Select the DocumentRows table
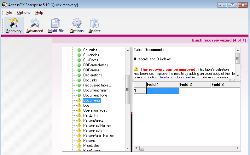The image size is (250, 155). coord(95,95)
